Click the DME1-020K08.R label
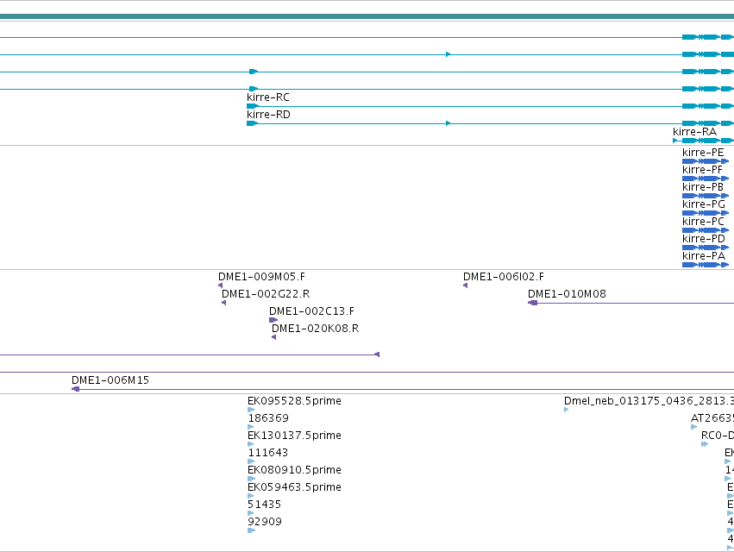734x552 pixels. click(315, 329)
